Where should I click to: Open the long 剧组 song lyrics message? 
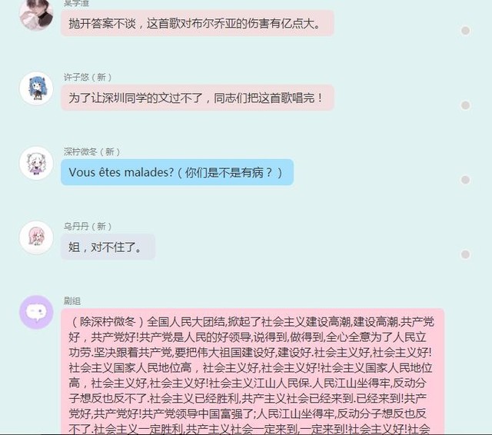tap(253, 371)
